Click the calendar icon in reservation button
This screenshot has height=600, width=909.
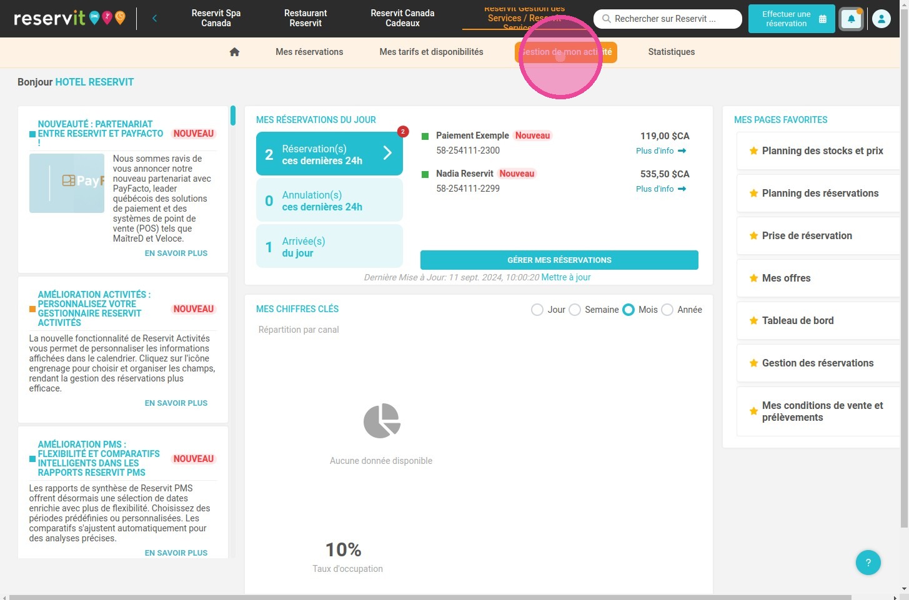point(822,19)
